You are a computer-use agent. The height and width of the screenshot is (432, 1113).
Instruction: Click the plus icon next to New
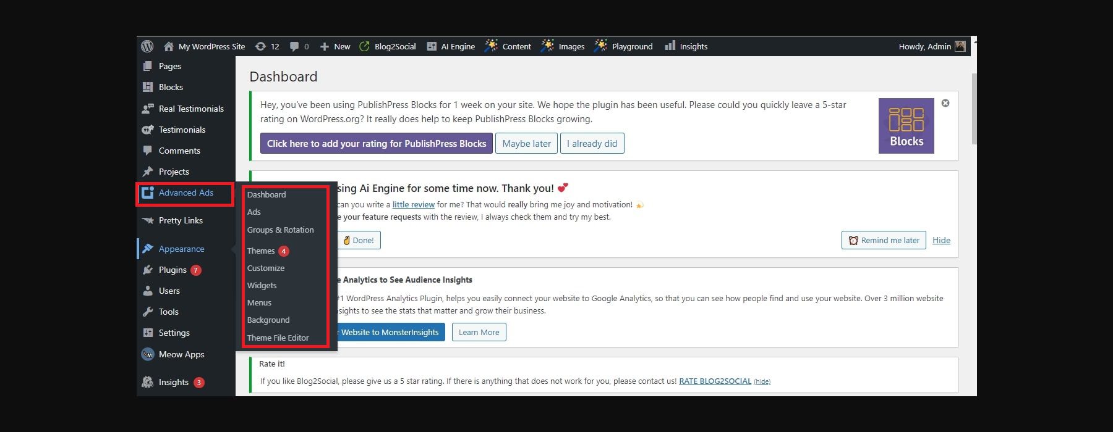pos(325,46)
